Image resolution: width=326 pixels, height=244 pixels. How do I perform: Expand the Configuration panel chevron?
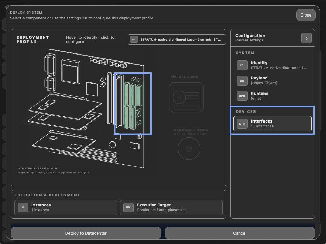[306, 38]
